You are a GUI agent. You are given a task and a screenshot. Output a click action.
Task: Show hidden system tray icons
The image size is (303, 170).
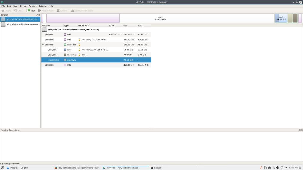click(286, 168)
